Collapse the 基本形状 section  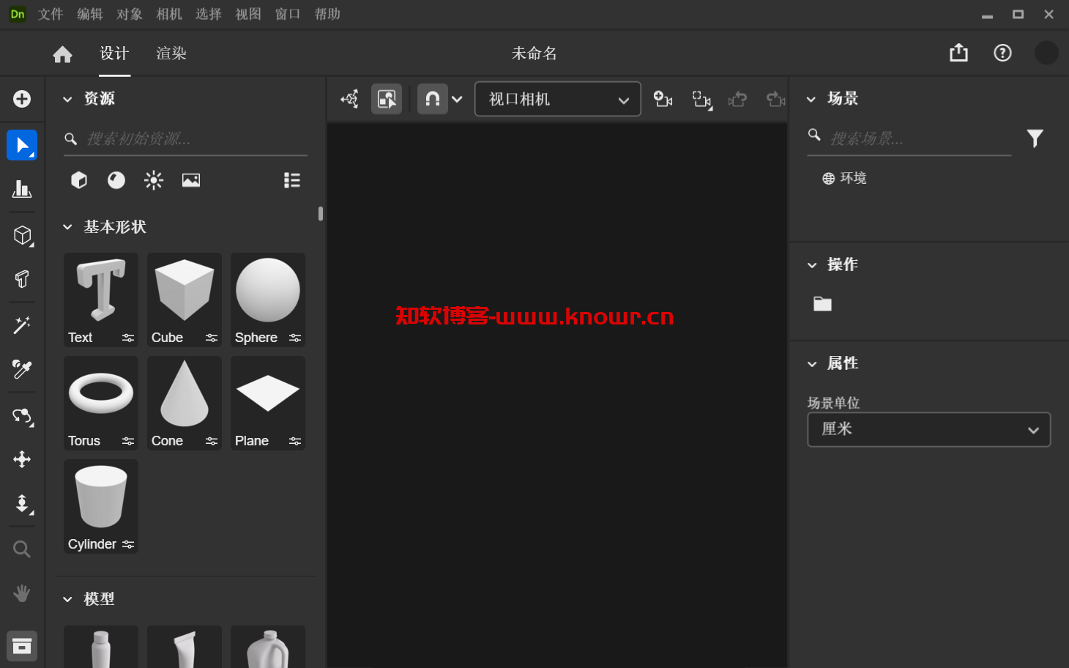coord(67,228)
